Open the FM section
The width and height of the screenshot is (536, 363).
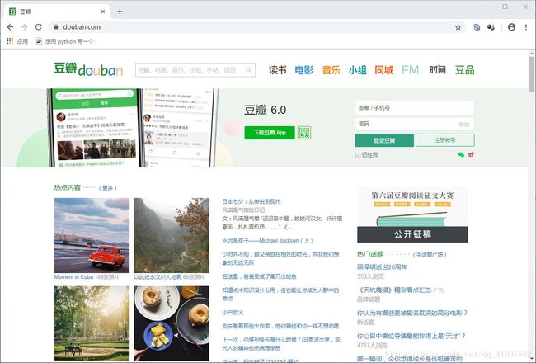[410, 70]
